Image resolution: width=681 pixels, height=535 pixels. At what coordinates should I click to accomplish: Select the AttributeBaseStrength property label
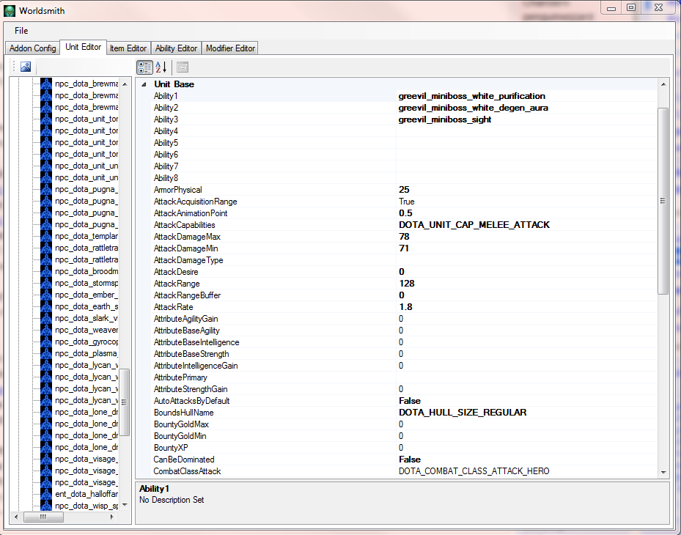pos(191,354)
